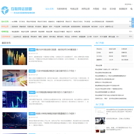Click the green 站长交流 category row label
Image resolution: width=134 pixels, height=134 pixels.
(x=5, y=22)
